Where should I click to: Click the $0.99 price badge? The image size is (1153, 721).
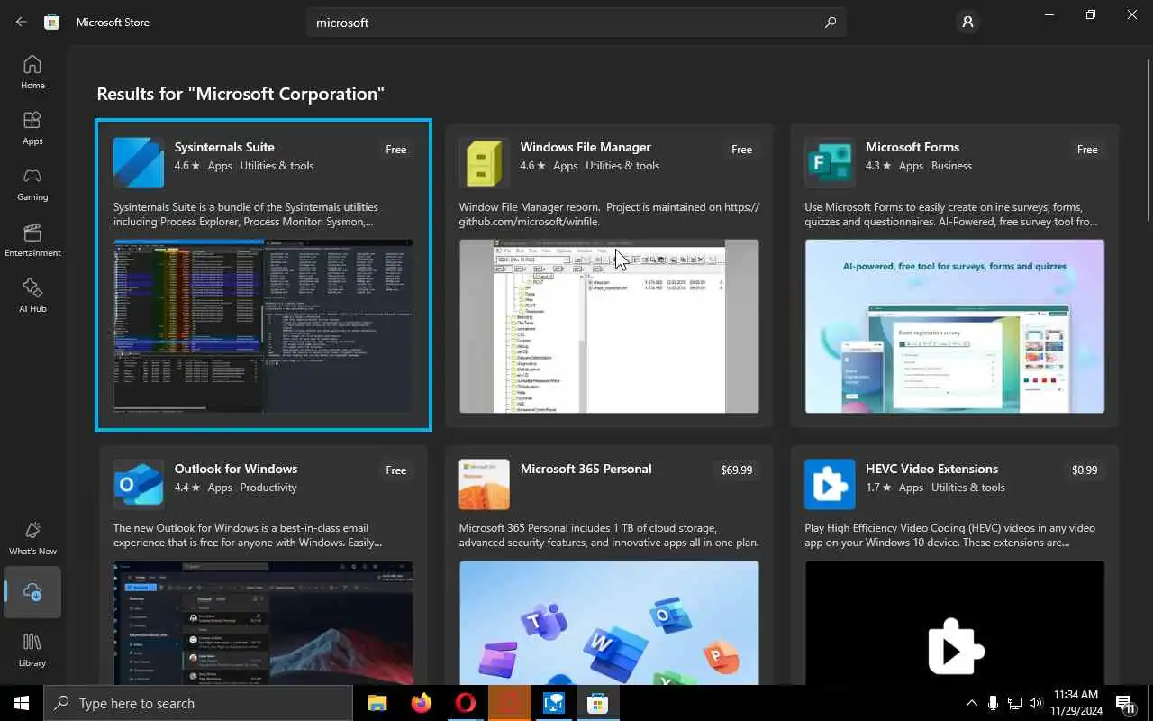tap(1085, 470)
